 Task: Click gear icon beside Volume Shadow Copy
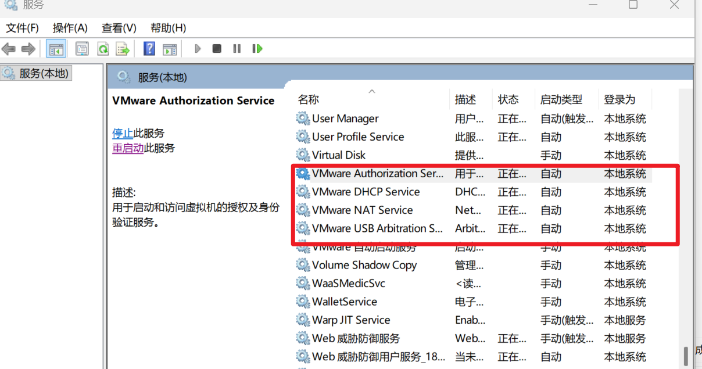coord(303,265)
